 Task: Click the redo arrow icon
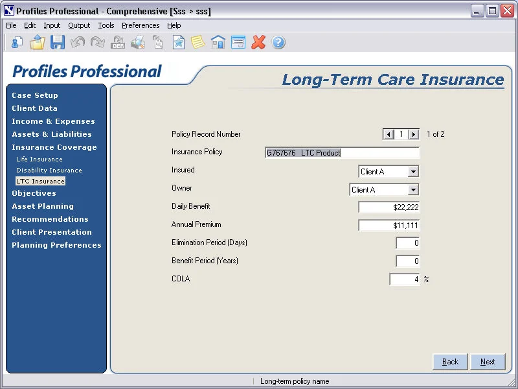[98, 42]
